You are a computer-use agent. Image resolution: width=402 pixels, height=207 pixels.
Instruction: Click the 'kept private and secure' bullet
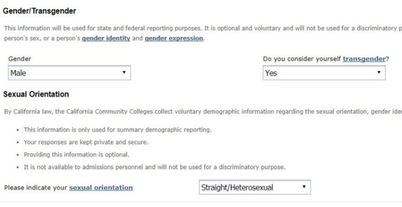[86, 142]
